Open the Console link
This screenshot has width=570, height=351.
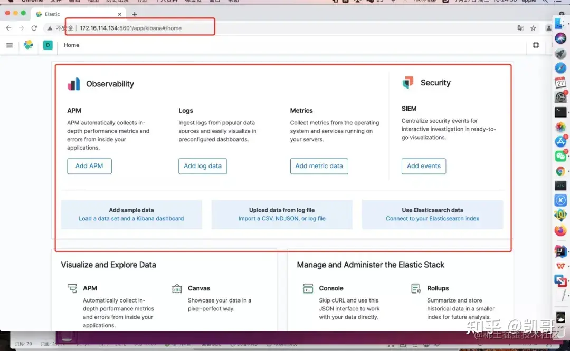(x=331, y=288)
